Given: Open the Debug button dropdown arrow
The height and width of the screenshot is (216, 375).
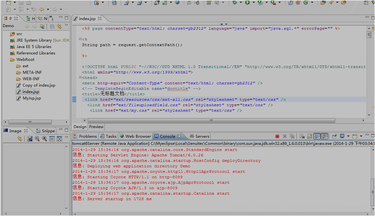Looking at the screenshot, I should (240, 3).
